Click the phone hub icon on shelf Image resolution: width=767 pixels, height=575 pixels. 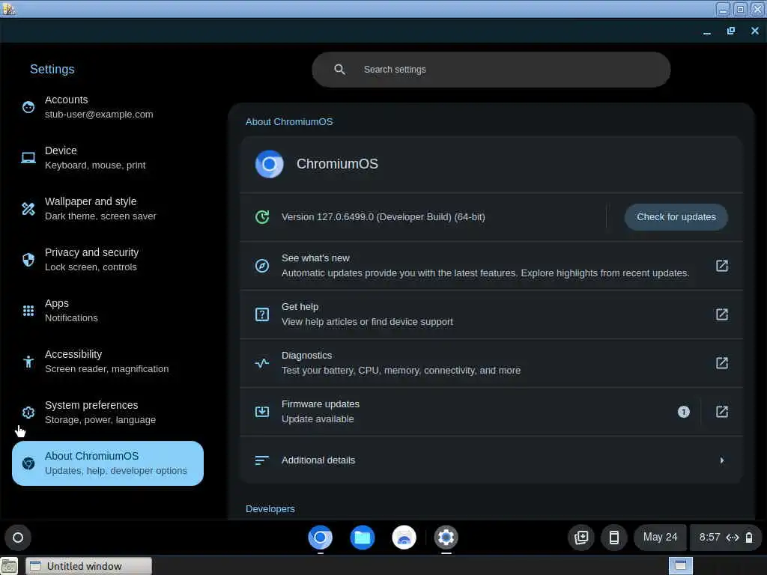coord(614,538)
